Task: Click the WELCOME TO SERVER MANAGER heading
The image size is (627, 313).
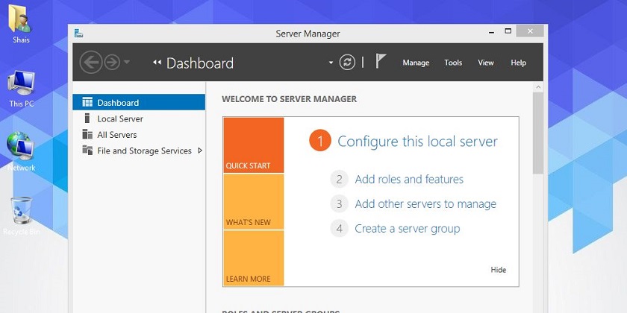Action: [x=289, y=99]
